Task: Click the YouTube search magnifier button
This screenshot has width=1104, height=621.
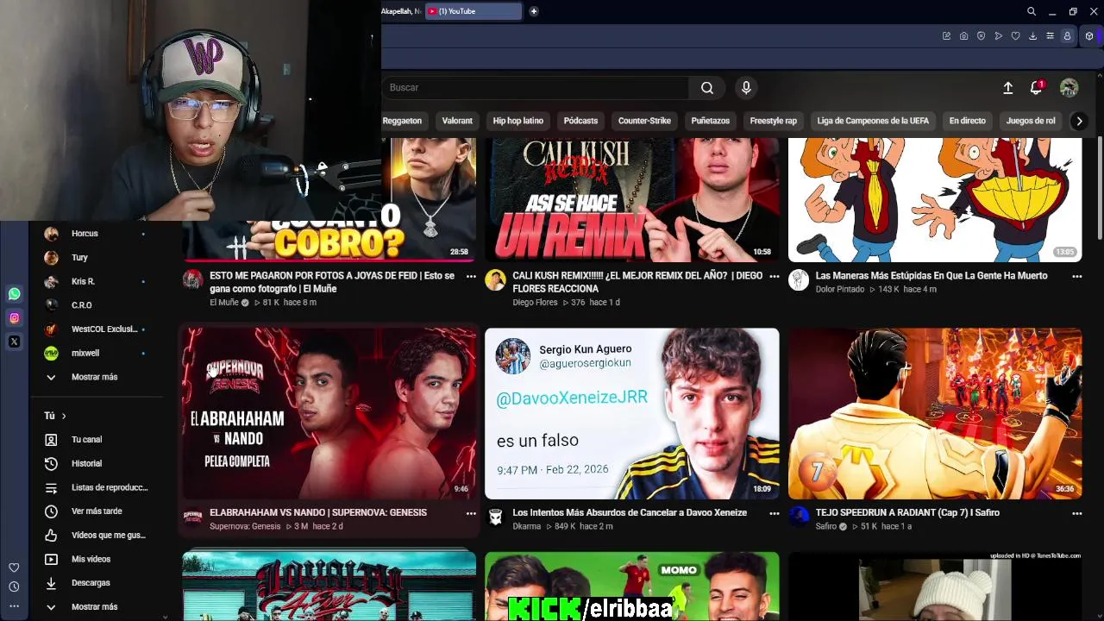Action: (707, 87)
